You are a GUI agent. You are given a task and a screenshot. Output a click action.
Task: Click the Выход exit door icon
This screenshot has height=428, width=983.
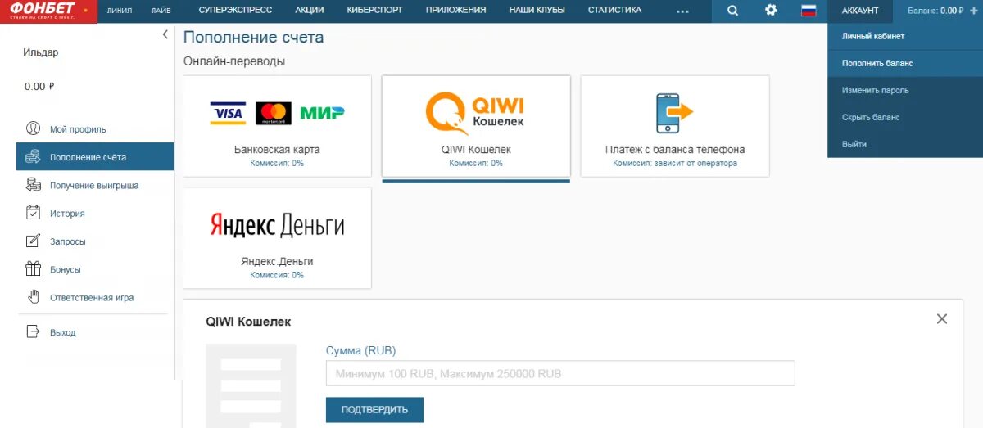(34, 332)
